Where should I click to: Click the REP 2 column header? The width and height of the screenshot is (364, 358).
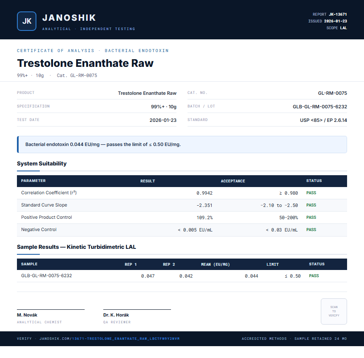pyautogui.click(x=169, y=264)
